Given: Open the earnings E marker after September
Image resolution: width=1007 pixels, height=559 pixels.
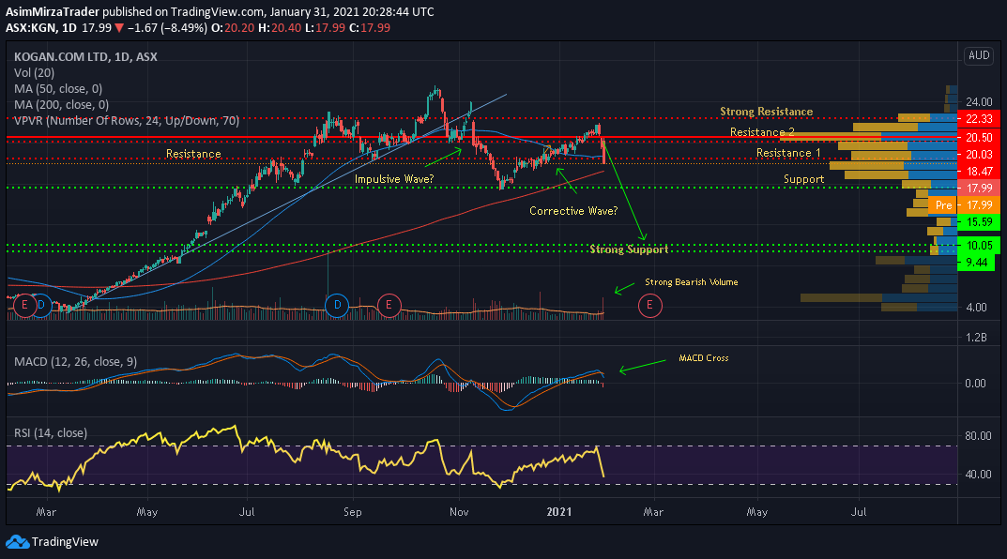Looking at the screenshot, I should click(x=389, y=305).
